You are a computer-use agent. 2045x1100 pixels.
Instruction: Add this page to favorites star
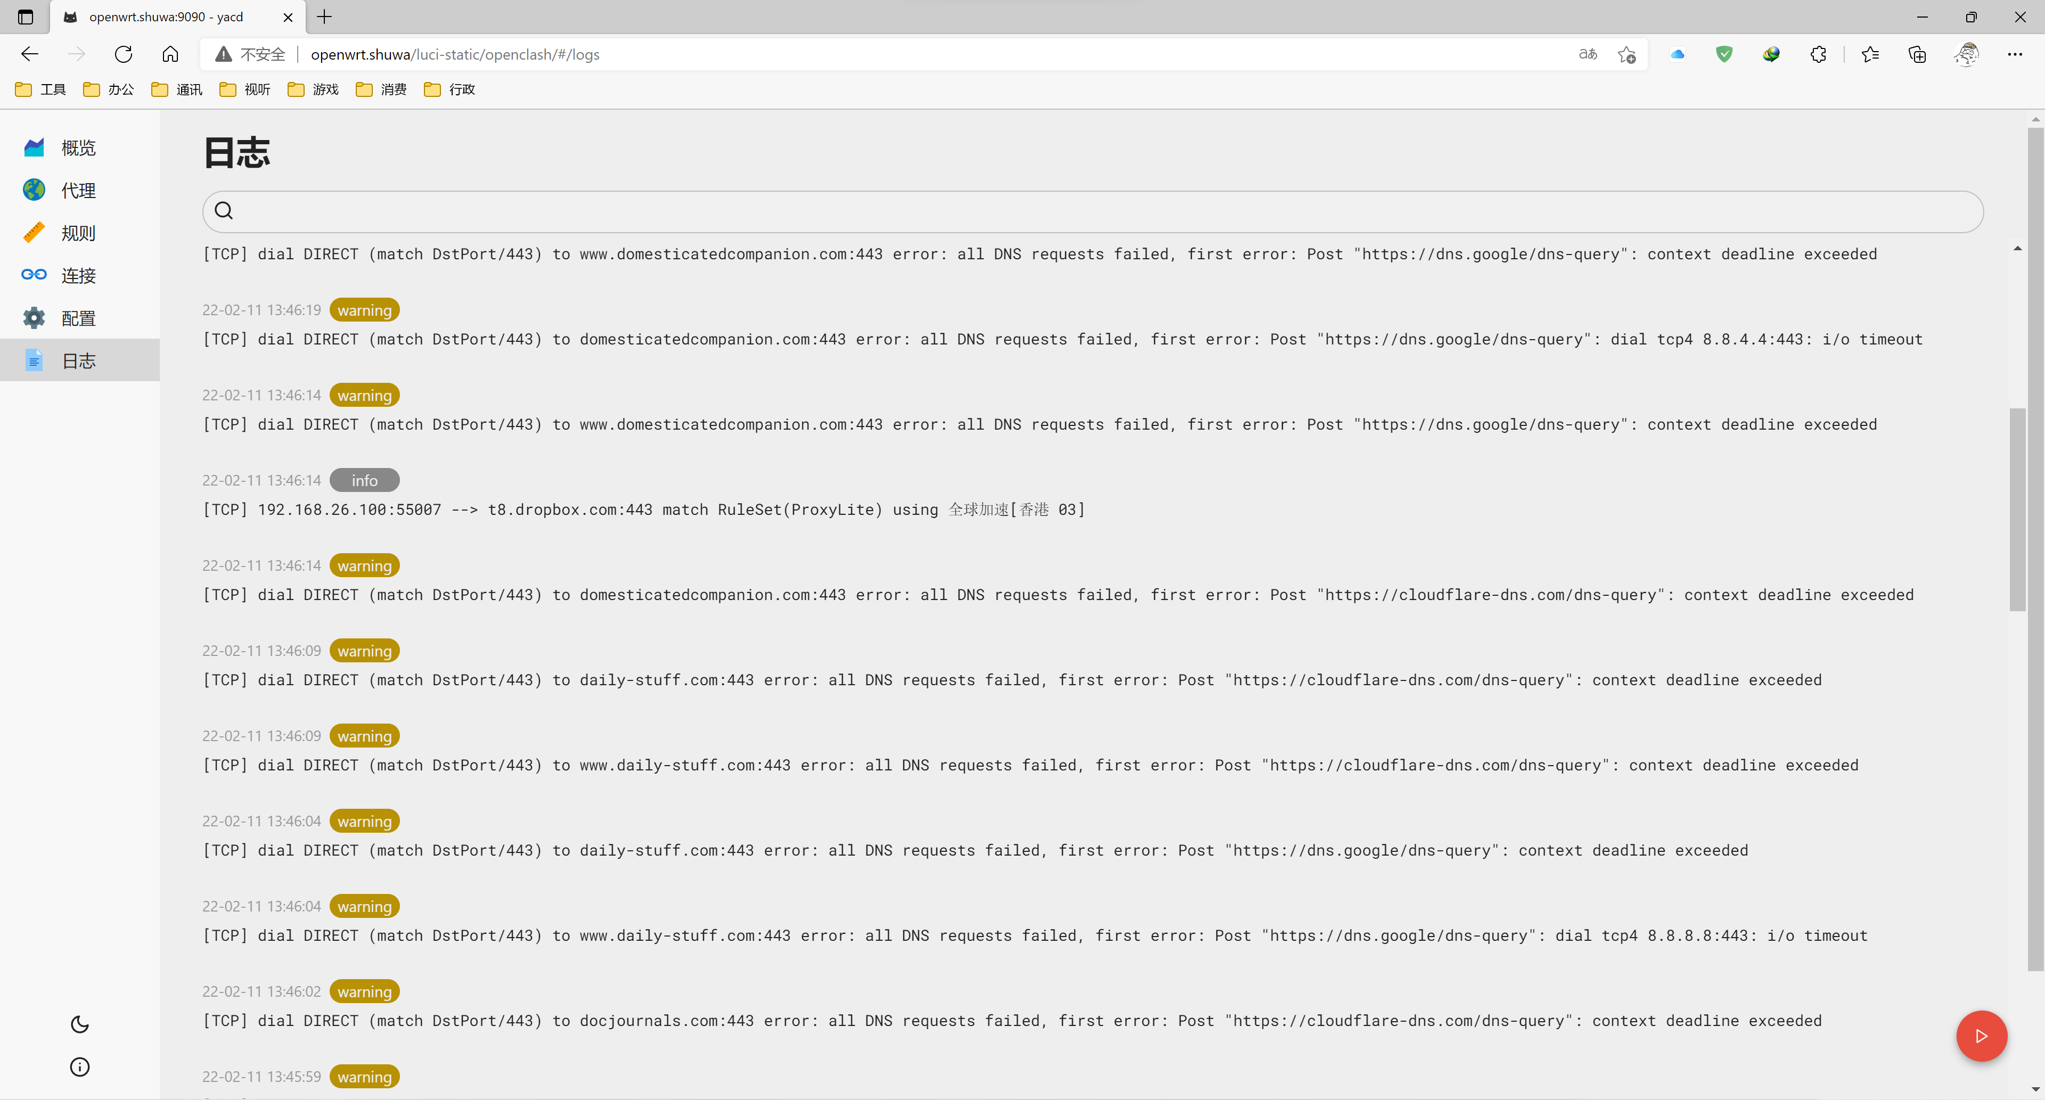[x=1626, y=54]
